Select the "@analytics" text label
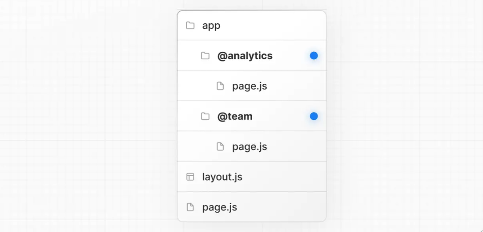 tap(245, 56)
